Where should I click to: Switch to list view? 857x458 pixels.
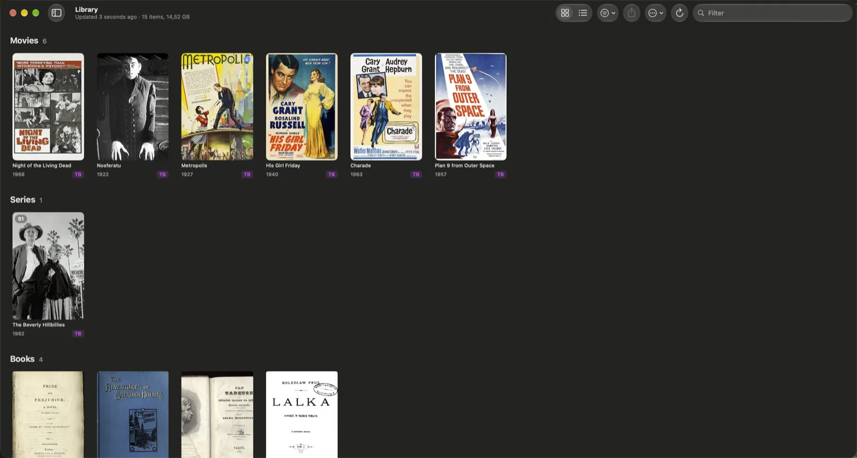tap(583, 13)
